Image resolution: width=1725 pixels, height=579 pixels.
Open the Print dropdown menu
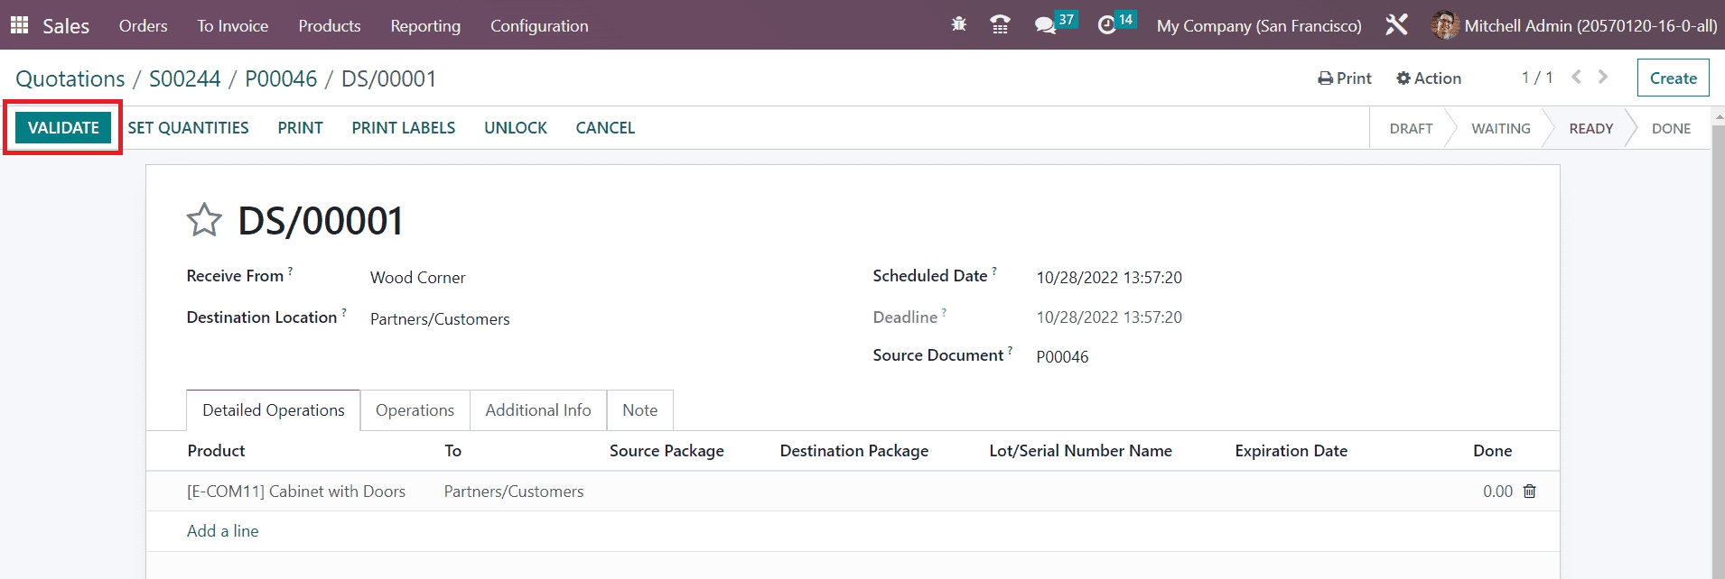coord(1345,78)
